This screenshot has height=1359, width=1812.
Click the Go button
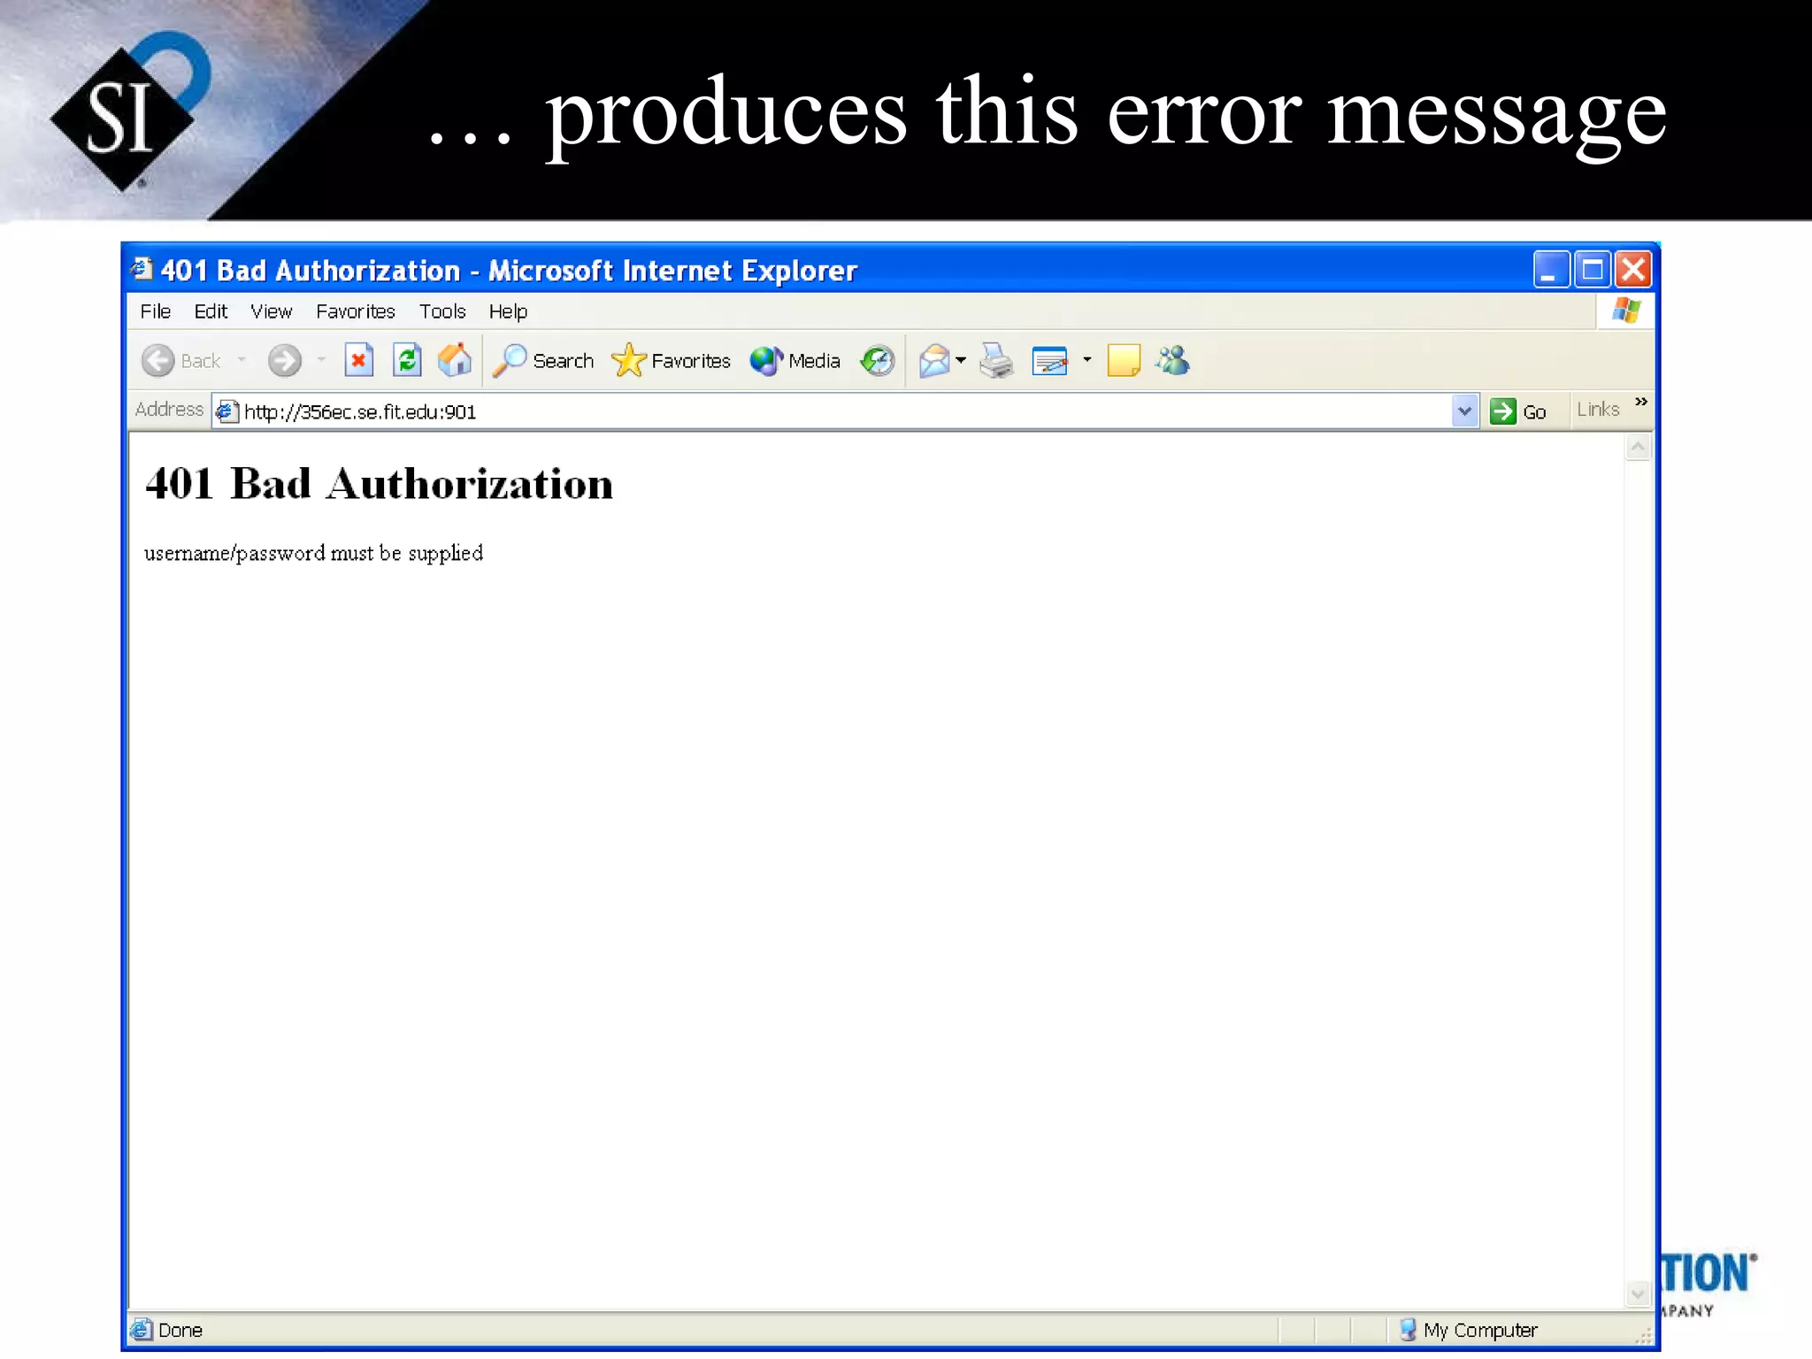tap(1518, 411)
